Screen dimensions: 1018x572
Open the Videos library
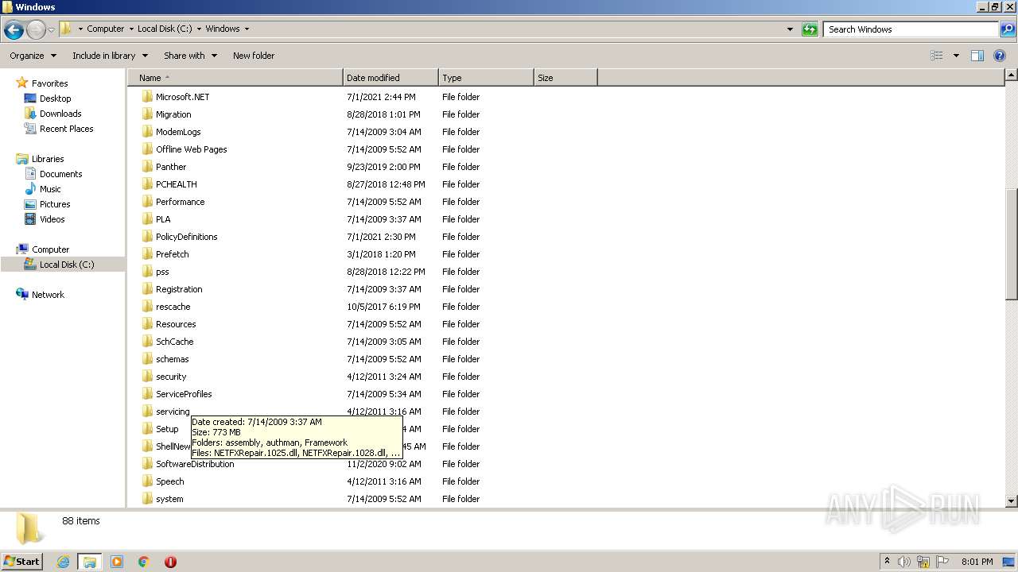(x=52, y=219)
